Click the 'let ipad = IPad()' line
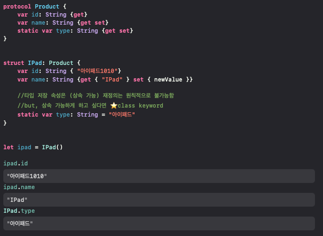 (33, 147)
